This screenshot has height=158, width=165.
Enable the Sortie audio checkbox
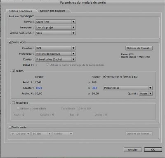click(x=10, y=127)
